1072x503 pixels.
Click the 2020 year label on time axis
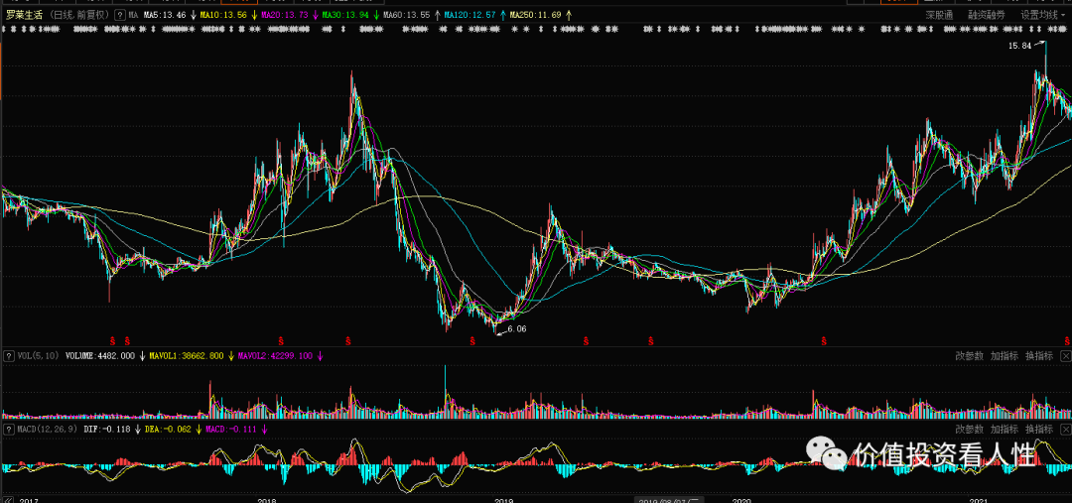pos(741,500)
